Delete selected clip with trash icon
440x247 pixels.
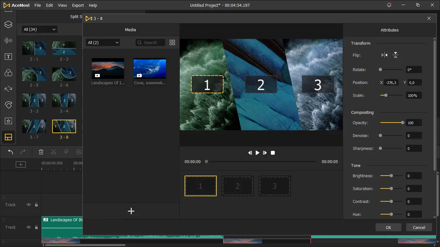coord(41,152)
